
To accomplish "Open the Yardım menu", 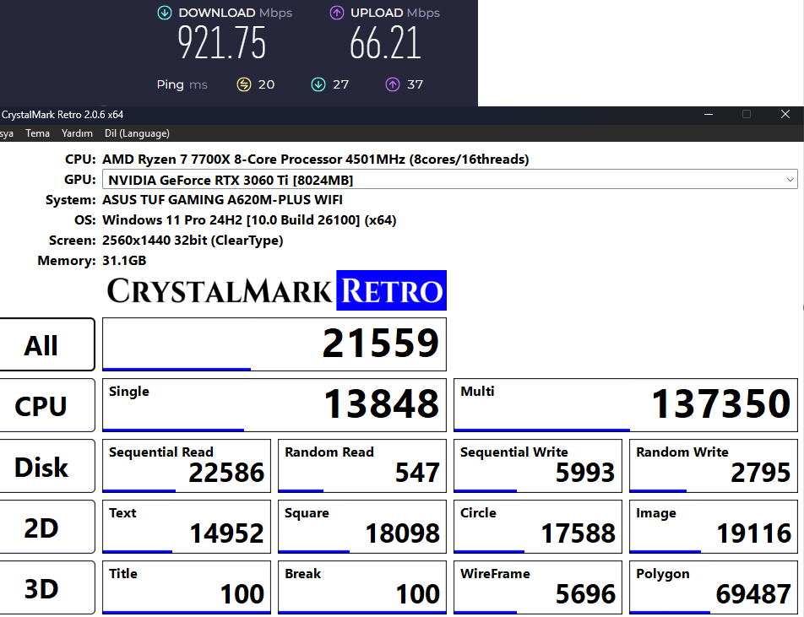I will [77, 133].
